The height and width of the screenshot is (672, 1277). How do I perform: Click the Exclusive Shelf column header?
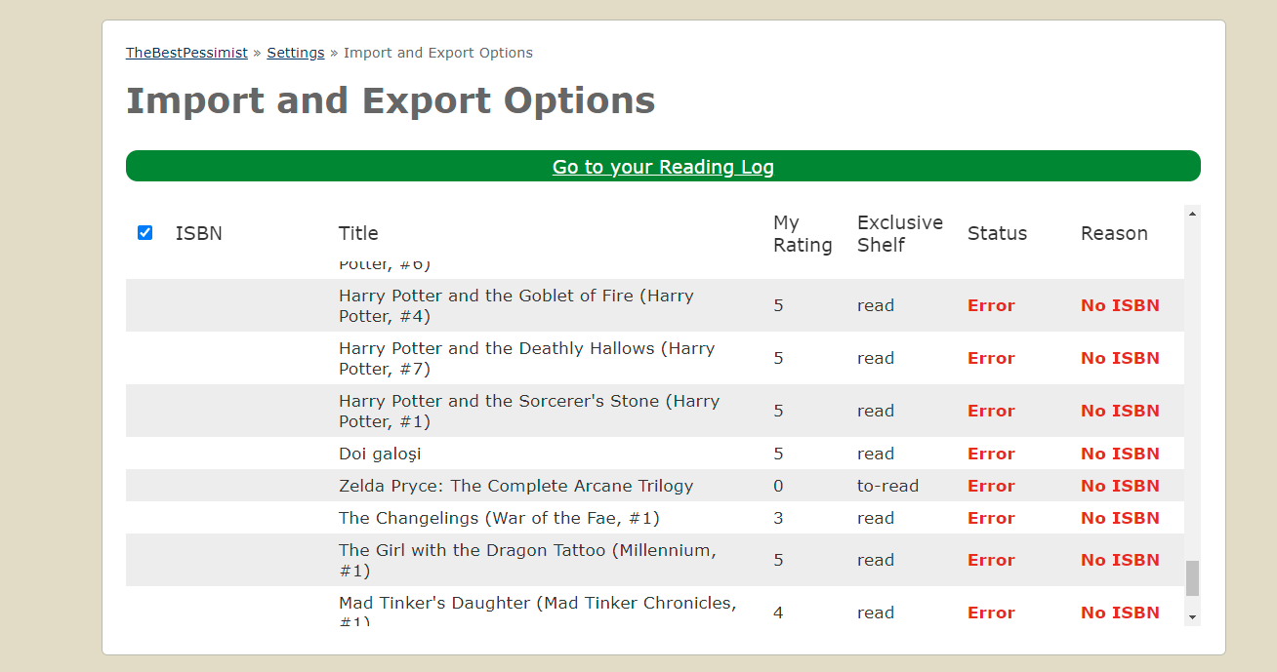point(900,234)
